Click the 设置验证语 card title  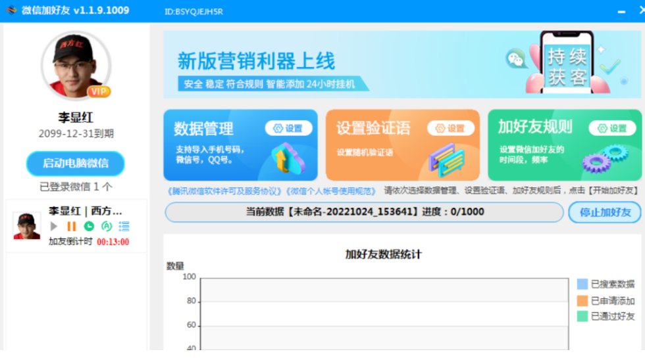pyautogui.click(x=373, y=128)
